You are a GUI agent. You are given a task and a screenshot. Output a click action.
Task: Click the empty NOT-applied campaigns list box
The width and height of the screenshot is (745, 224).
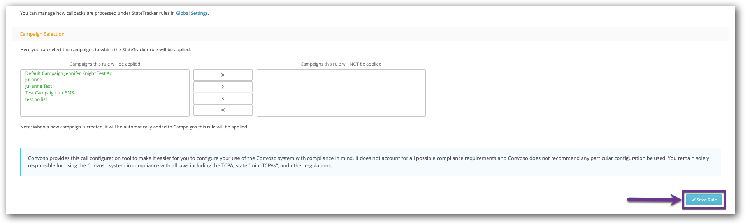[341, 93]
